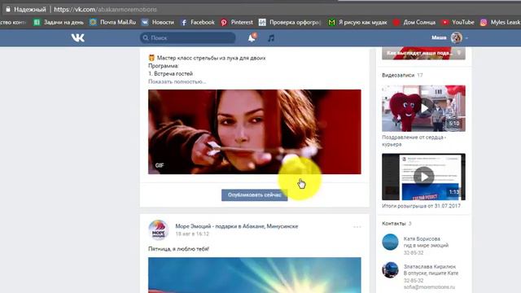Open the Видеозаписи section header

click(402, 75)
